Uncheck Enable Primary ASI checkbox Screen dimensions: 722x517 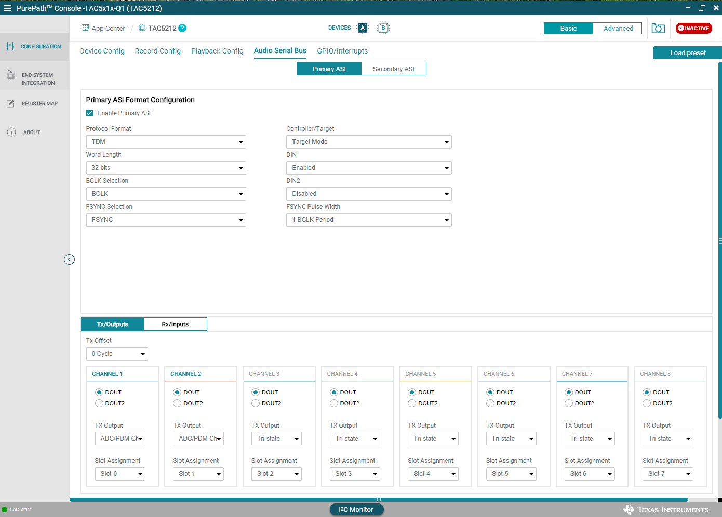tap(90, 113)
